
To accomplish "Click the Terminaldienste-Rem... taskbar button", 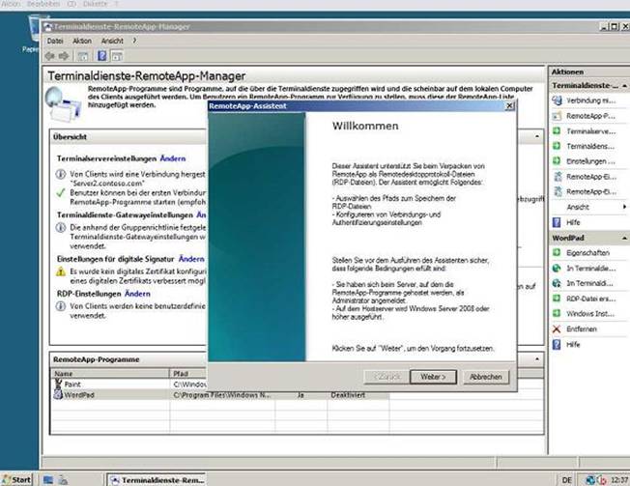I will coord(157,479).
